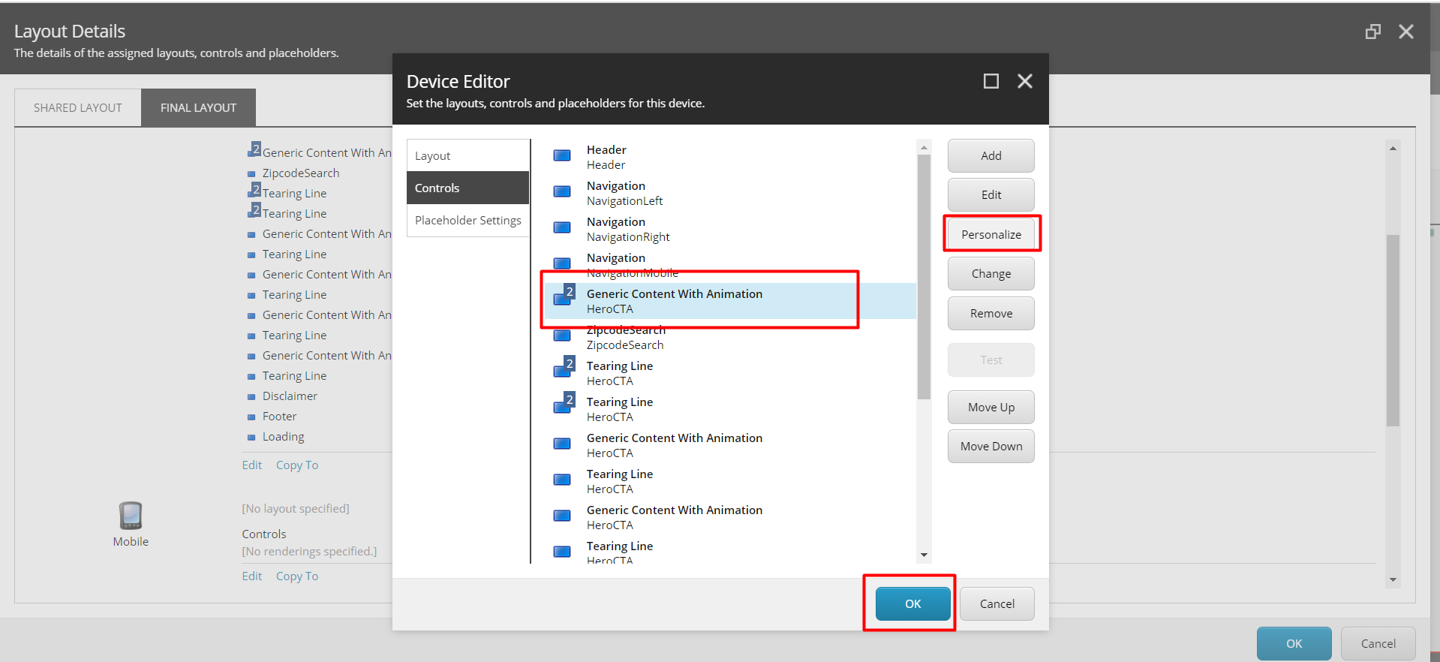This screenshot has width=1440, height=662.
Task: Click the Disclaimer item in Layout Details
Action: pyautogui.click(x=290, y=396)
